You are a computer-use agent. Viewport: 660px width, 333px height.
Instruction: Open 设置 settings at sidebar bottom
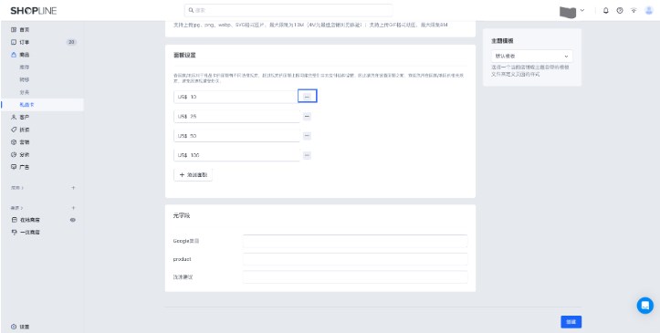pos(21,327)
